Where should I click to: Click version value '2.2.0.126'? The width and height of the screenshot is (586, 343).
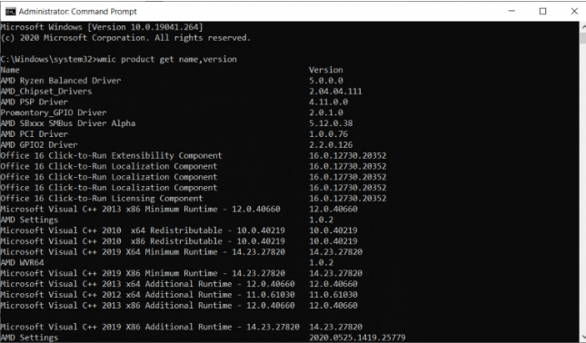(331, 145)
